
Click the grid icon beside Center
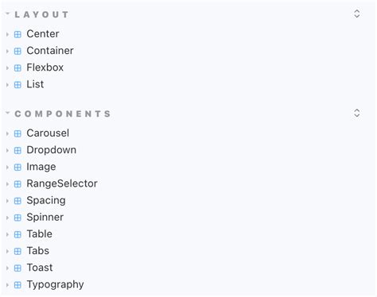tap(17, 34)
